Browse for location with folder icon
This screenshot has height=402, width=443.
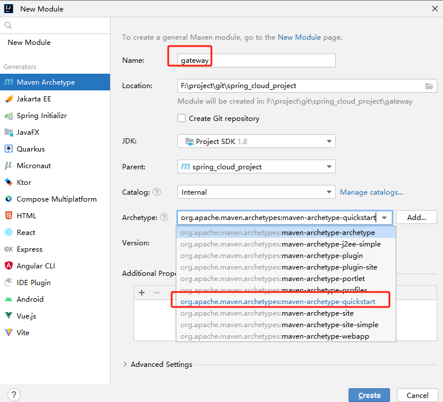(x=429, y=86)
